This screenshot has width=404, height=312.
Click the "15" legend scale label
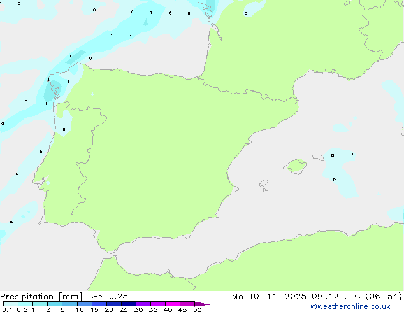tap(94, 309)
